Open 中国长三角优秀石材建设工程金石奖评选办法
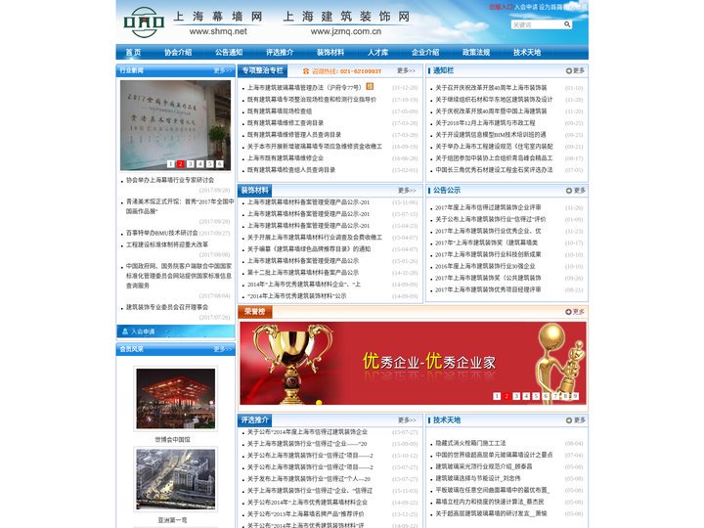The image size is (704, 528). coord(494,170)
